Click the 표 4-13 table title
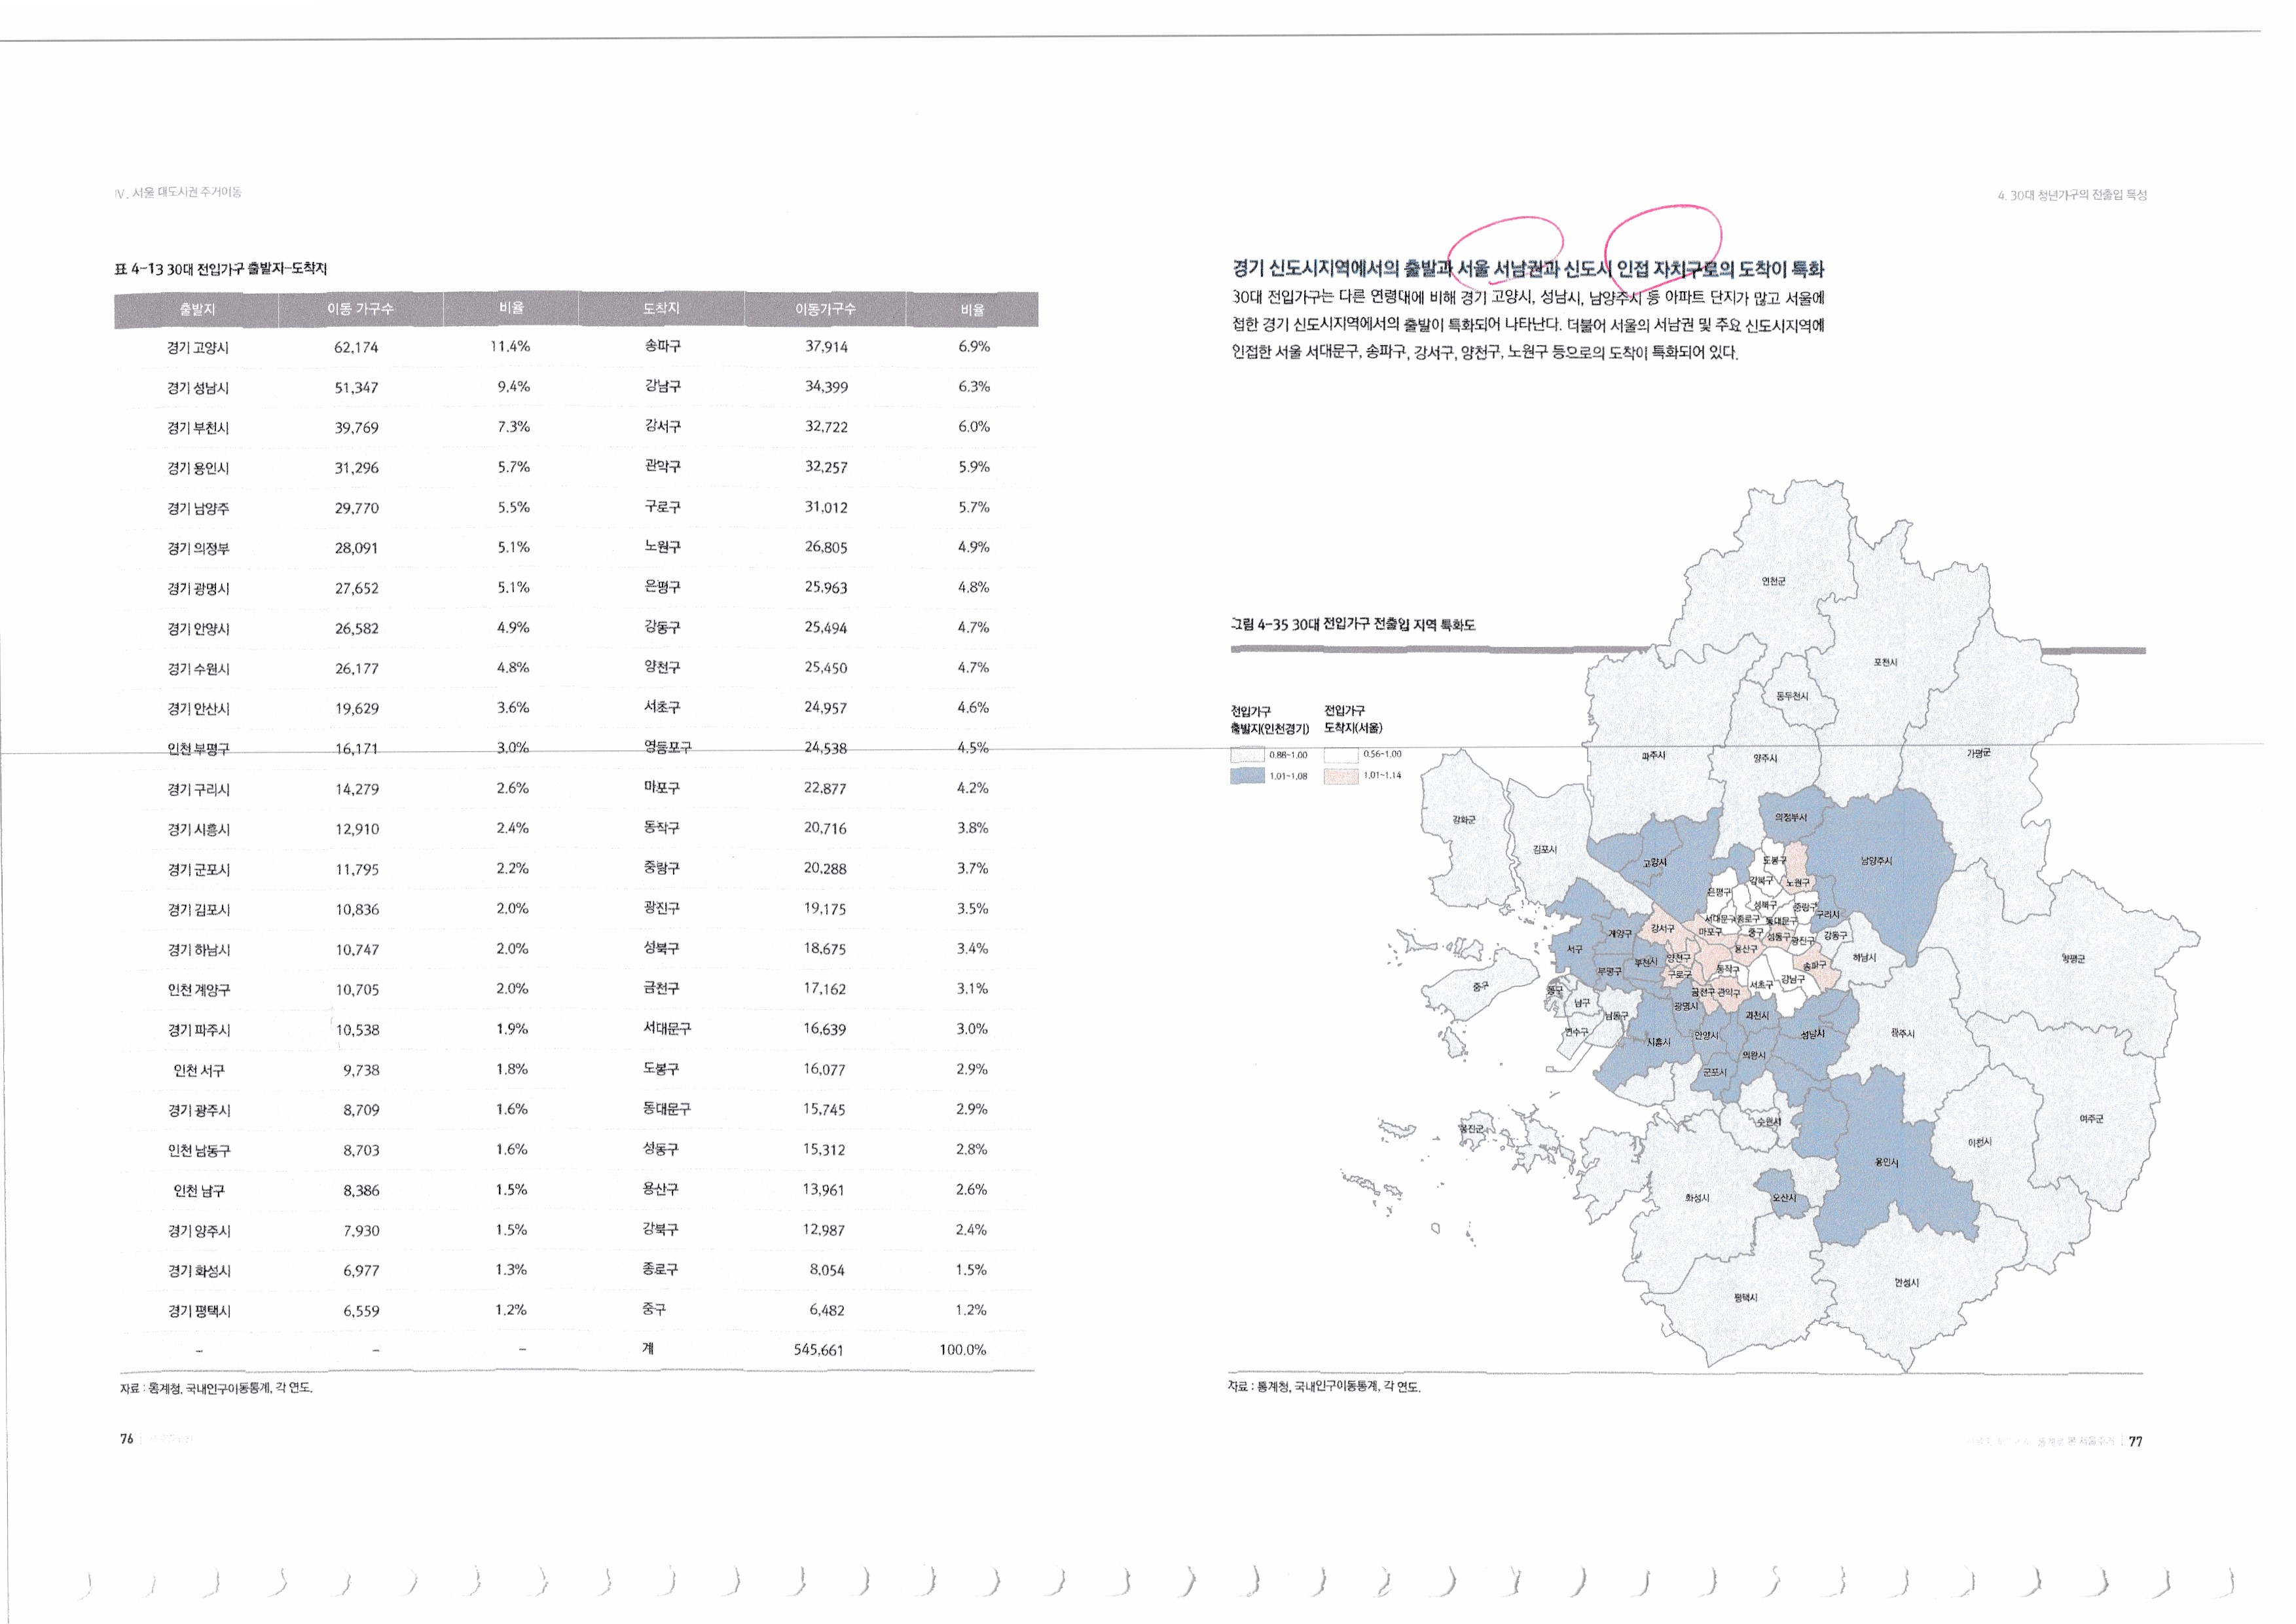Screen dimensions: 2296x1624 (221, 269)
